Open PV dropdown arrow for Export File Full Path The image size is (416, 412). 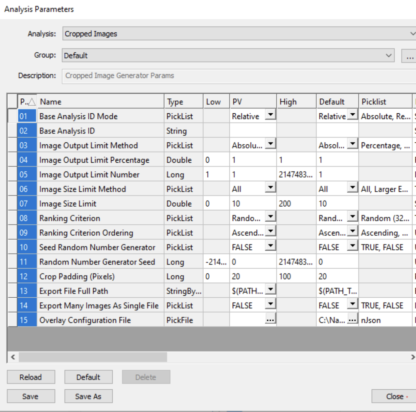coord(270,290)
